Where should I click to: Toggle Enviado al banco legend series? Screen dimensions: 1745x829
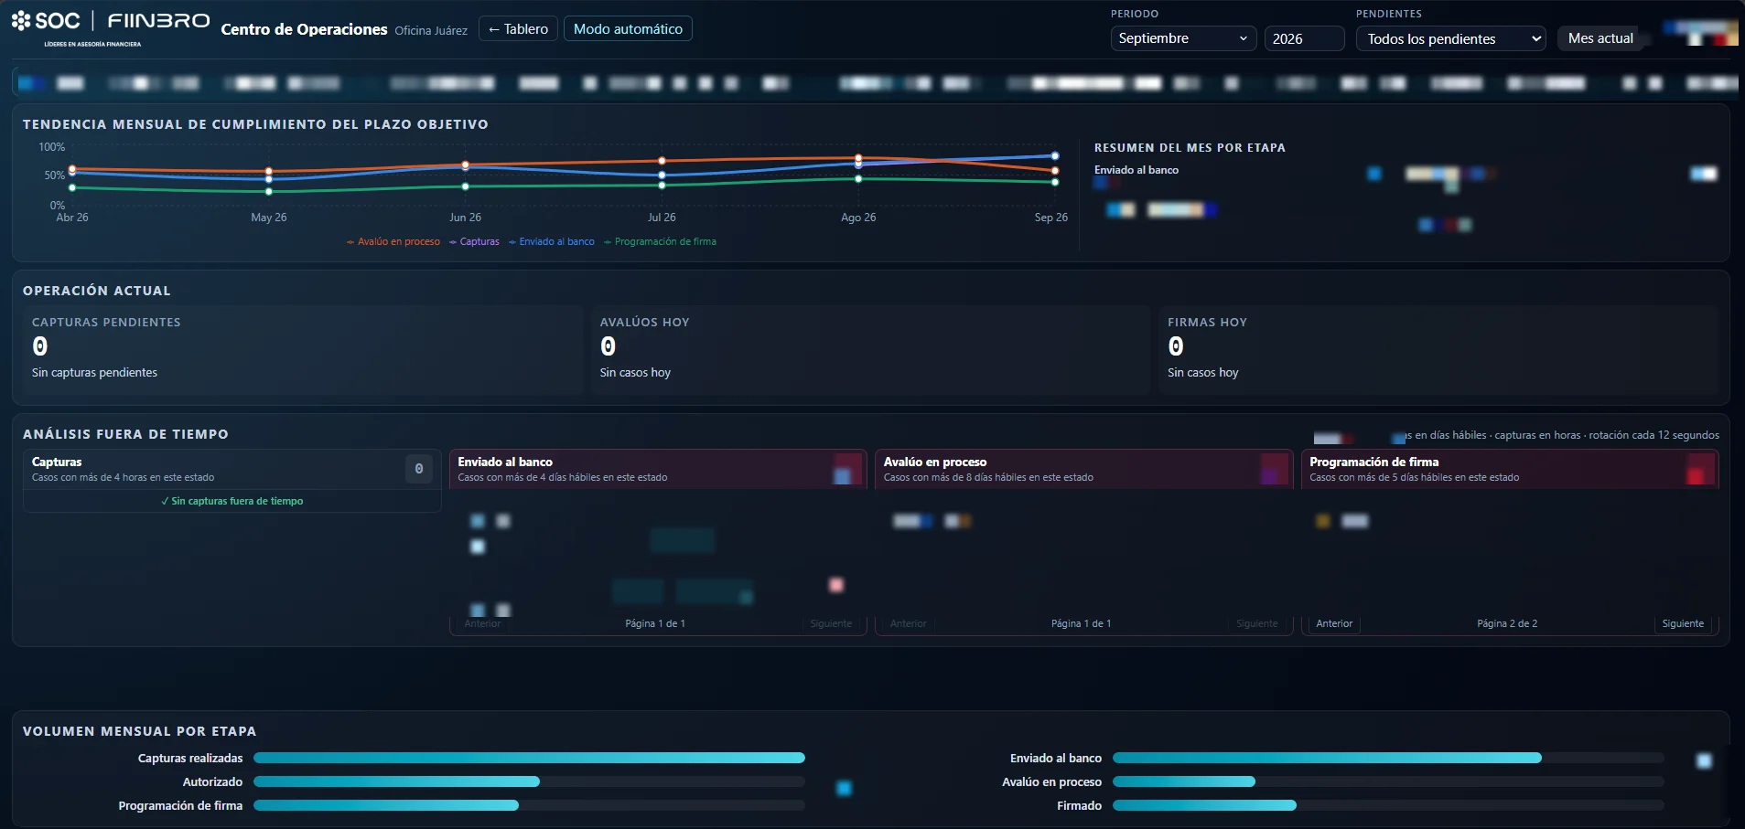552,241
